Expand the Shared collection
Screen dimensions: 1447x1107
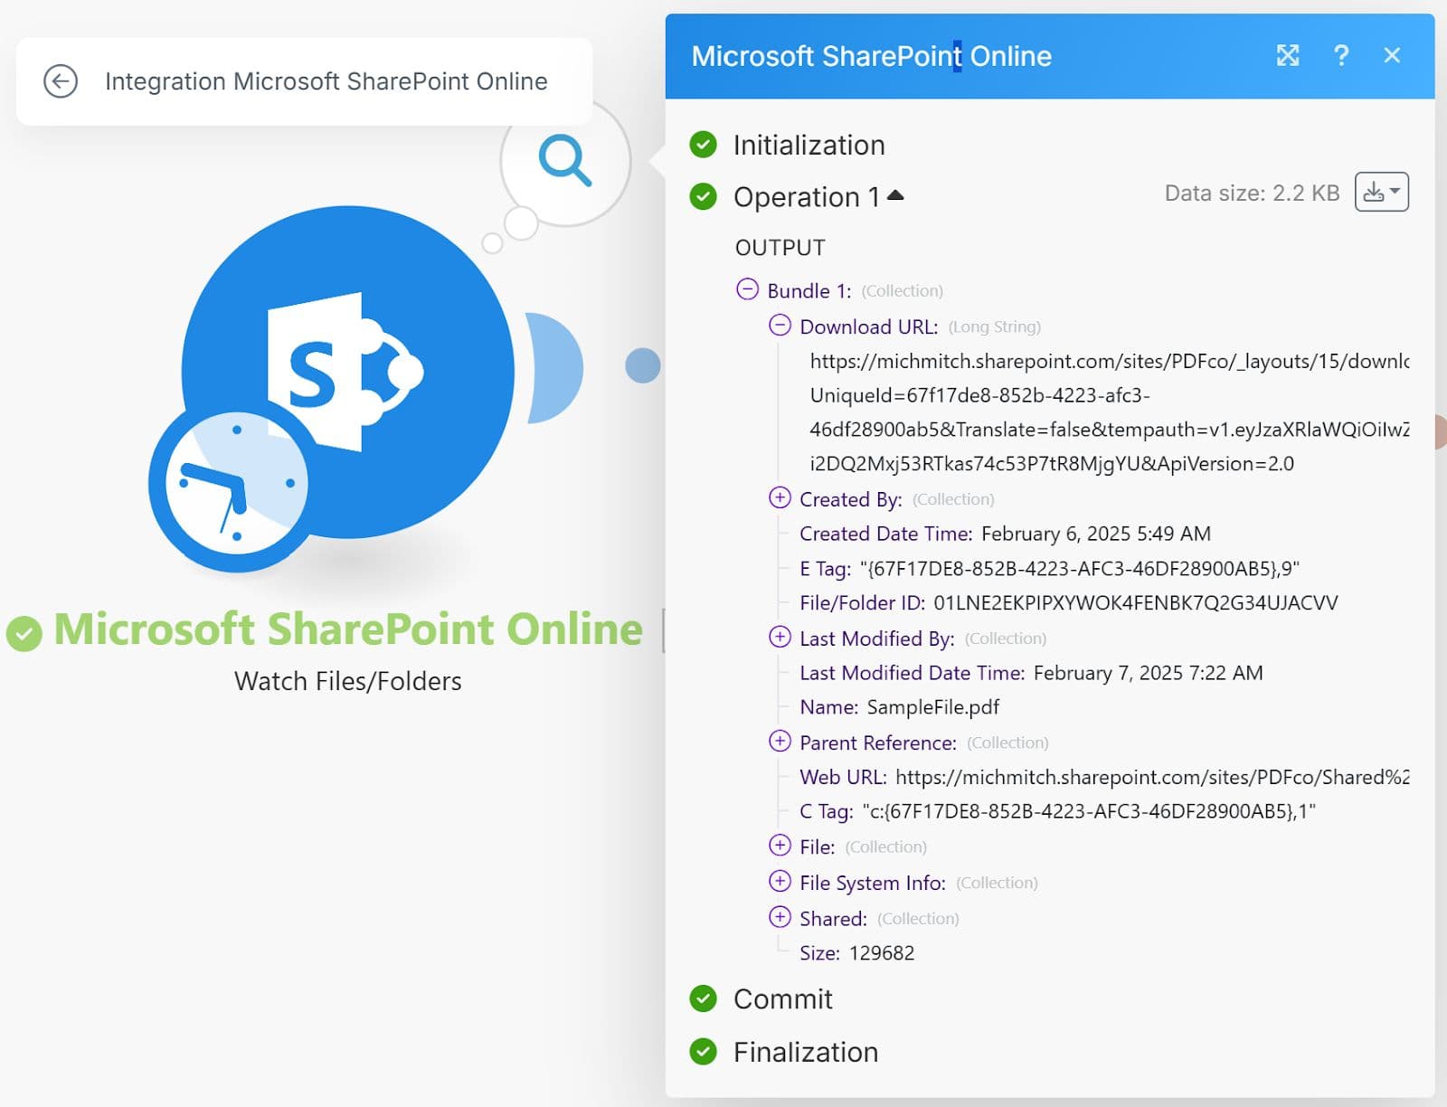click(780, 918)
